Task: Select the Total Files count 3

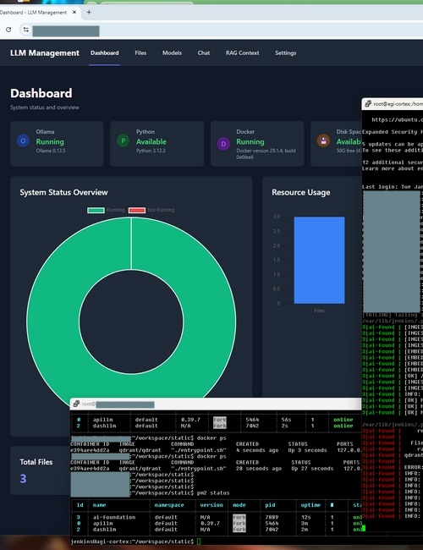Action: tap(23, 479)
